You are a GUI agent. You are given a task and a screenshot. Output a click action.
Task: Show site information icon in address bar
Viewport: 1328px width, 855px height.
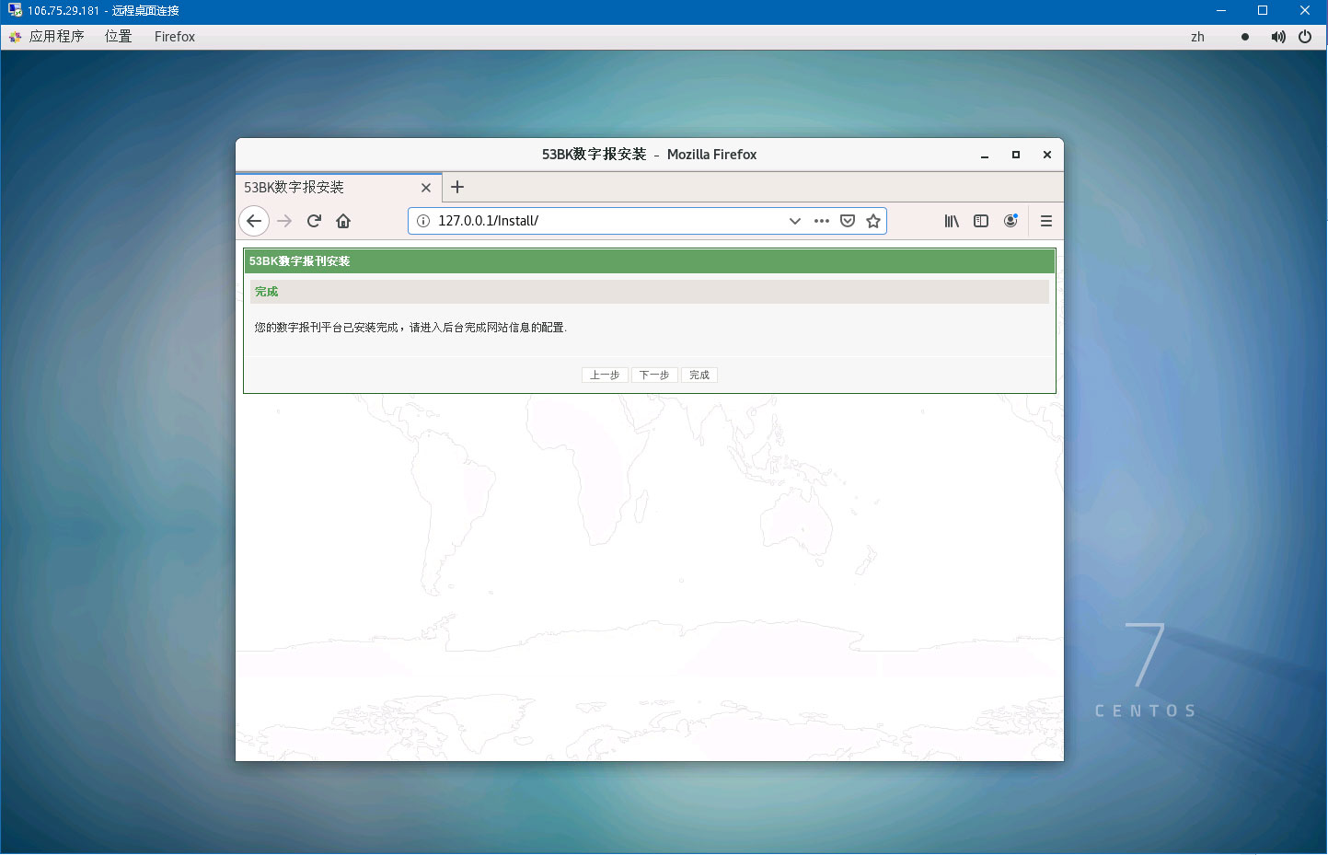click(423, 221)
